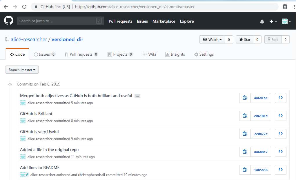
Task: Open the 'Add lines to README' commit
Action: coord(40,168)
